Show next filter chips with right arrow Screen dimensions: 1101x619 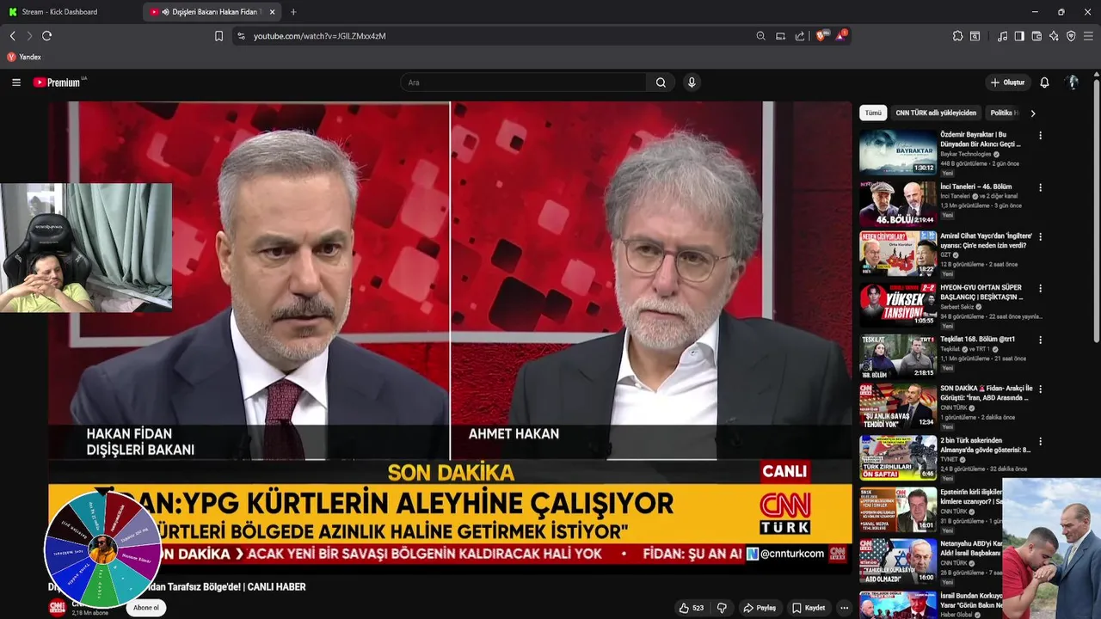tap(1033, 113)
